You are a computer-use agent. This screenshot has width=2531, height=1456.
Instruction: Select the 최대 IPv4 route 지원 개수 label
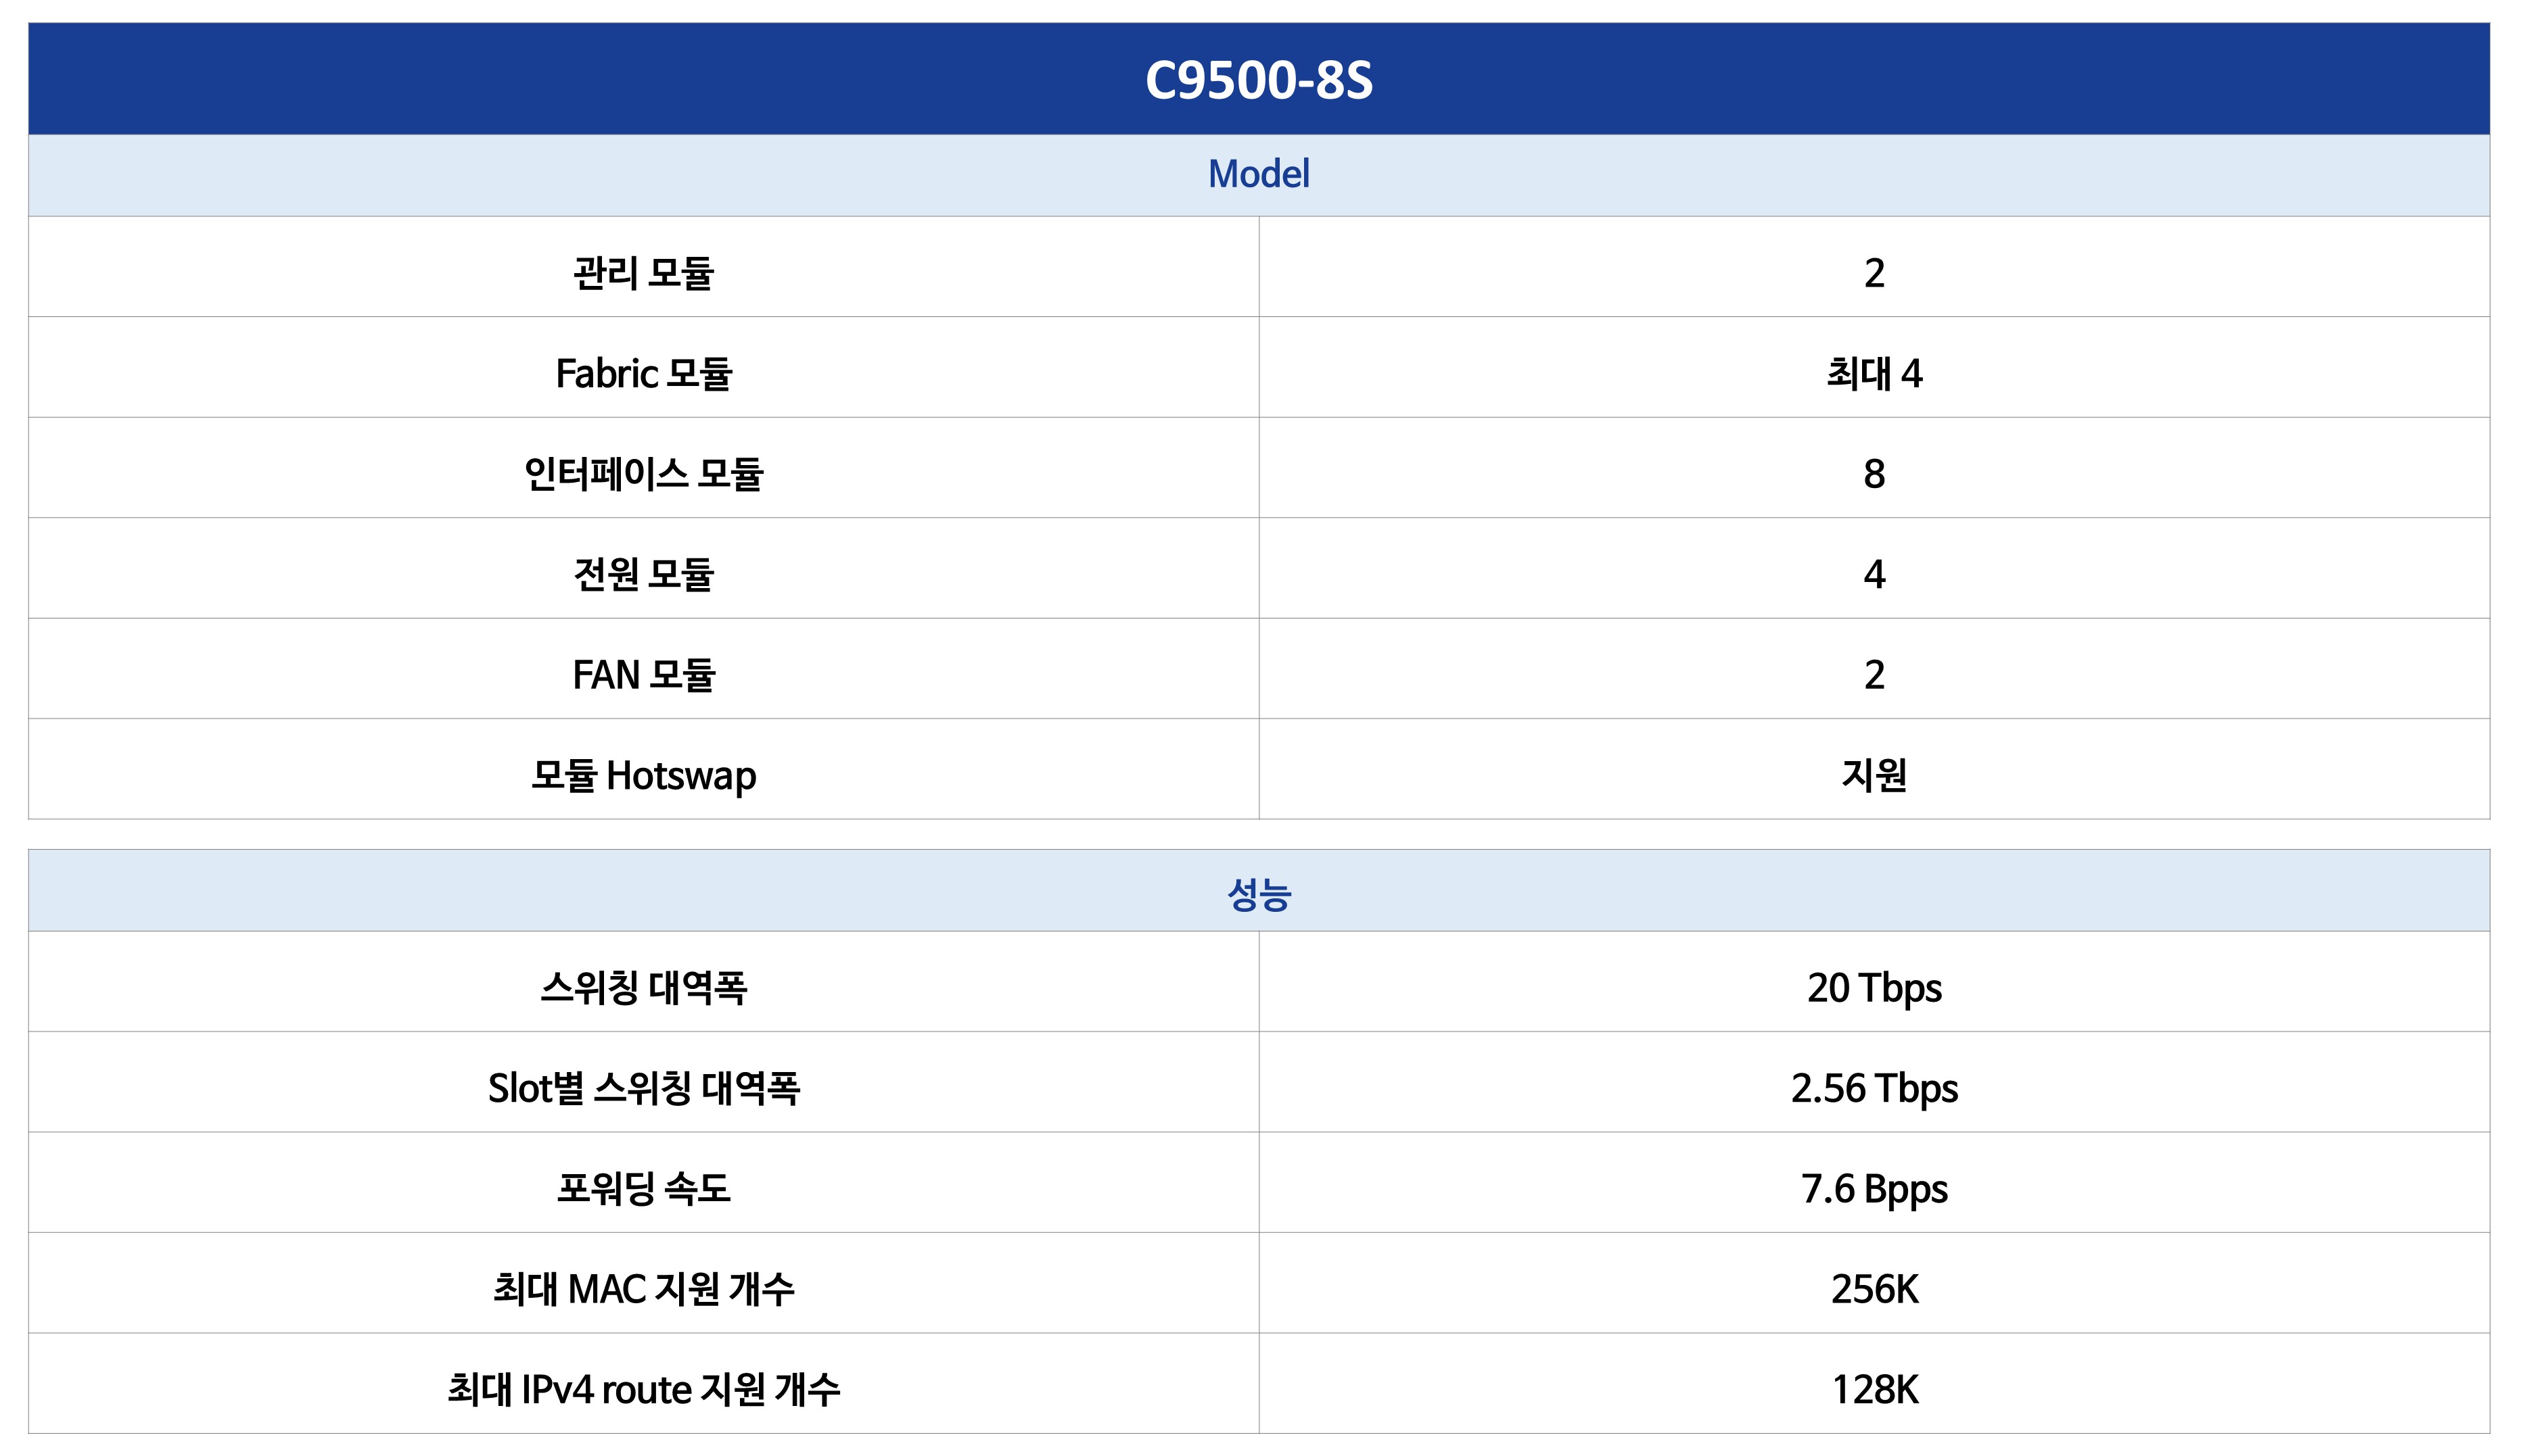pos(643,1390)
